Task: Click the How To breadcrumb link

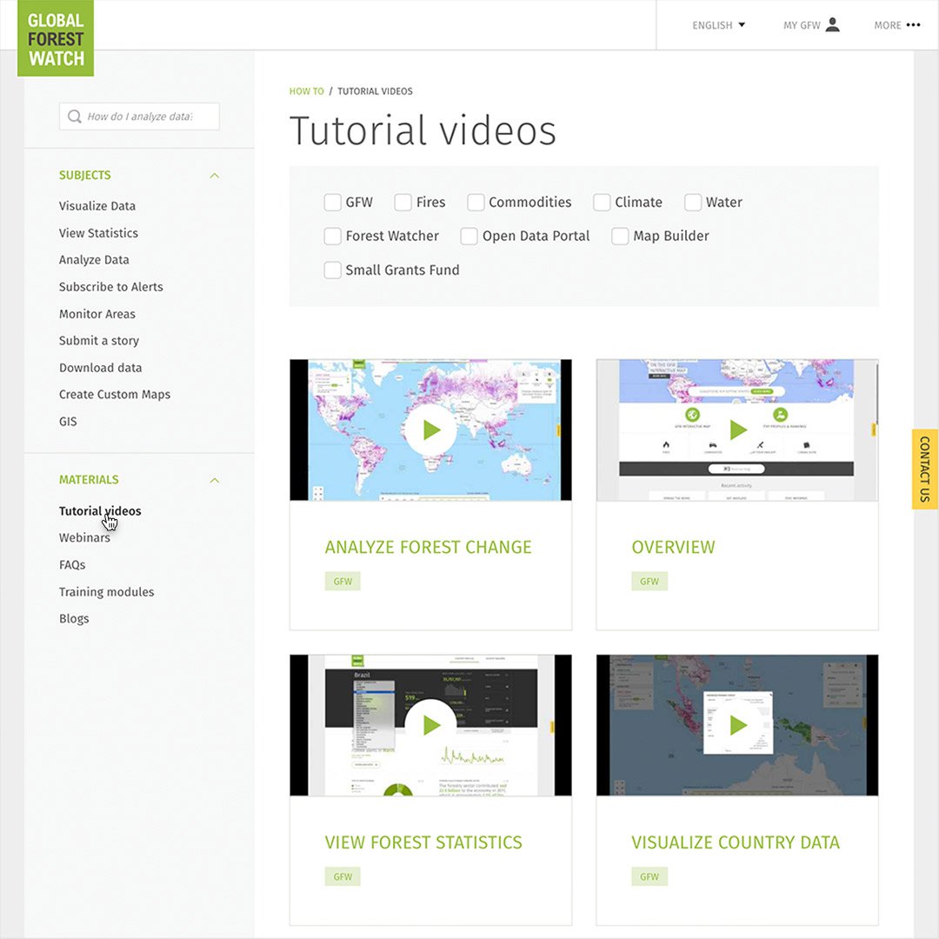Action: 306,91
